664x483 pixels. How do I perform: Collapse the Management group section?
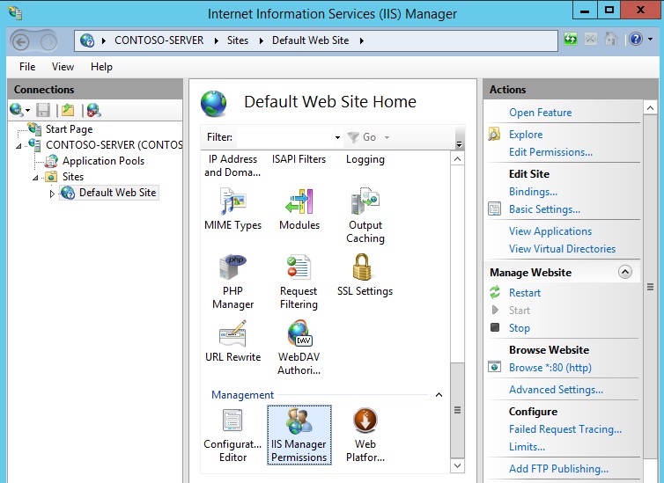(439, 395)
